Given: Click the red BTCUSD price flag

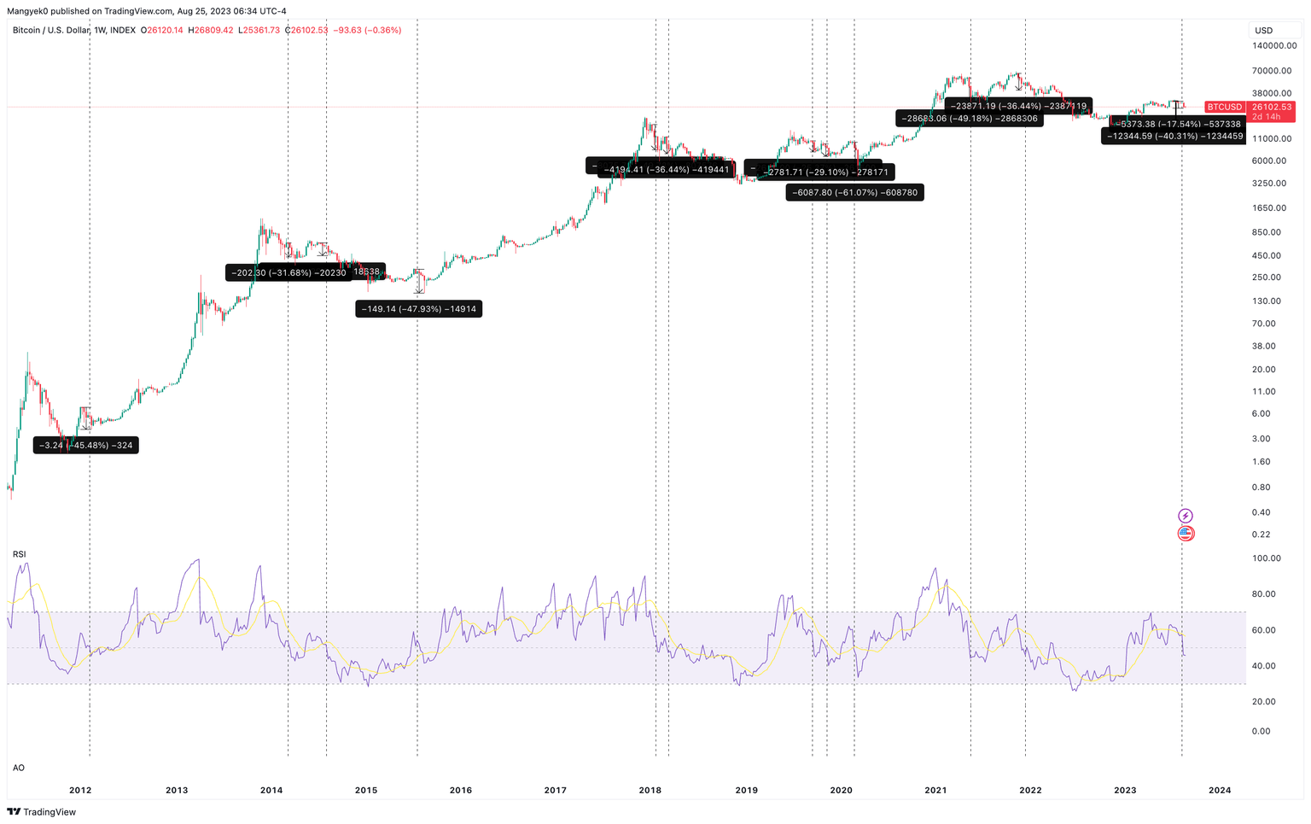Looking at the screenshot, I should pyautogui.click(x=1224, y=107).
